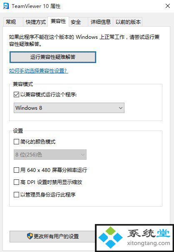This screenshot has width=174, height=252.
Task: Click 运行兼容性疑难解答 button
Action: (53, 57)
